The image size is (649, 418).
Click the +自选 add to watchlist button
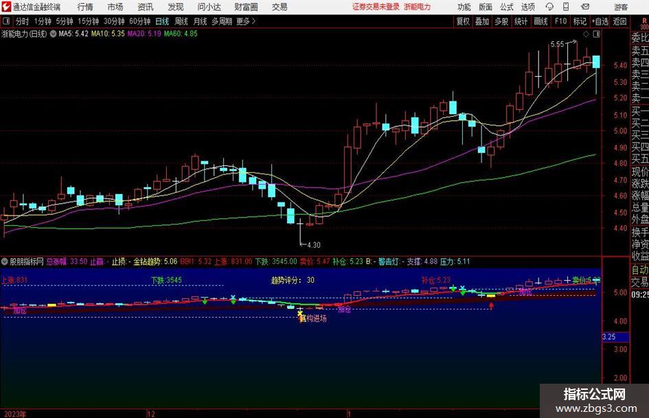(x=600, y=21)
